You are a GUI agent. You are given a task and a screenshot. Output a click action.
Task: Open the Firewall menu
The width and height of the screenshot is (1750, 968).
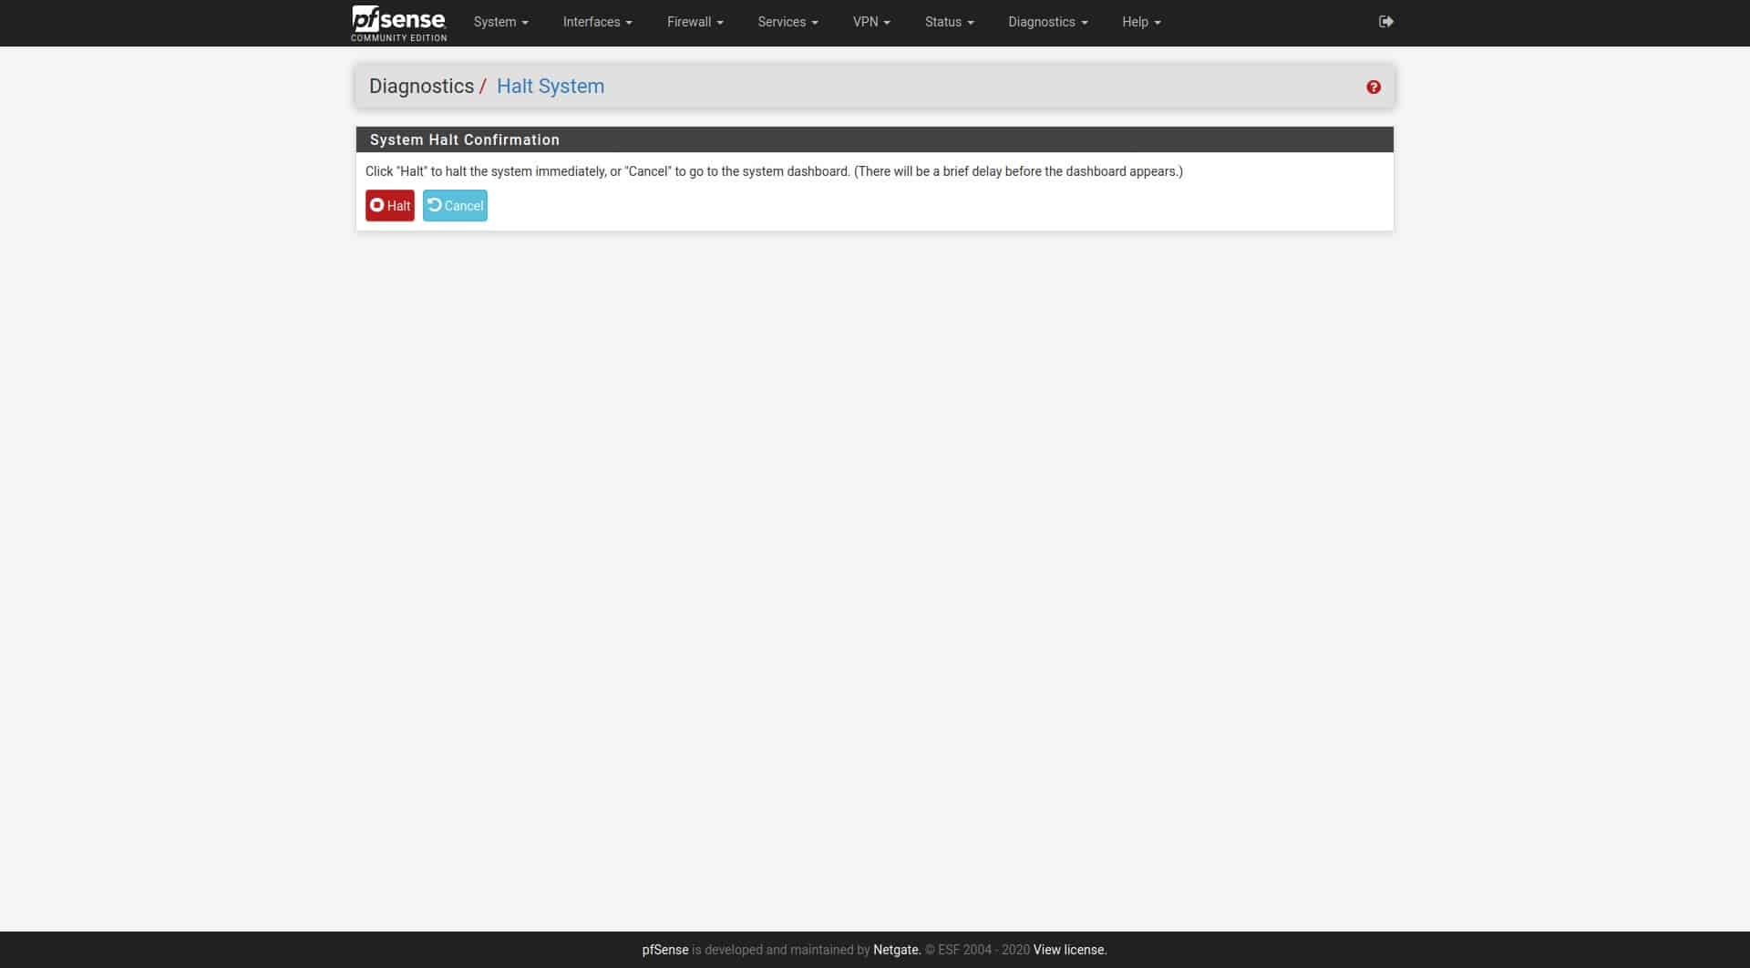[x=695, y=22]
